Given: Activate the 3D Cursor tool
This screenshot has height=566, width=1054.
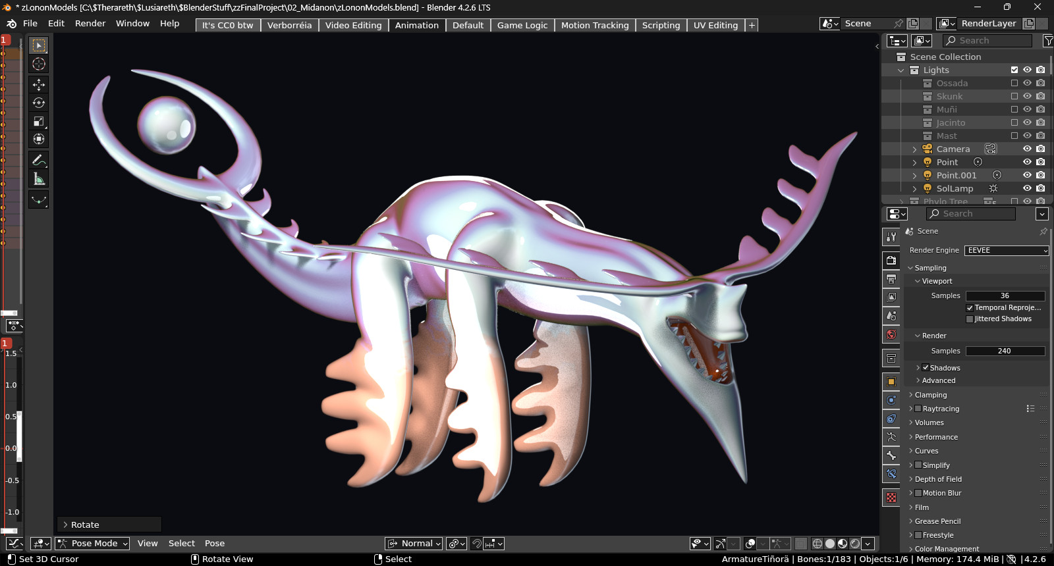Looking at the screenshot, I should 39,64.
